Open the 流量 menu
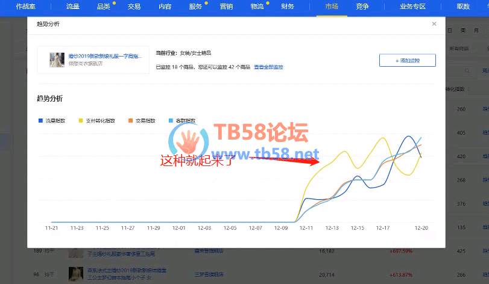 coord(72,7)
